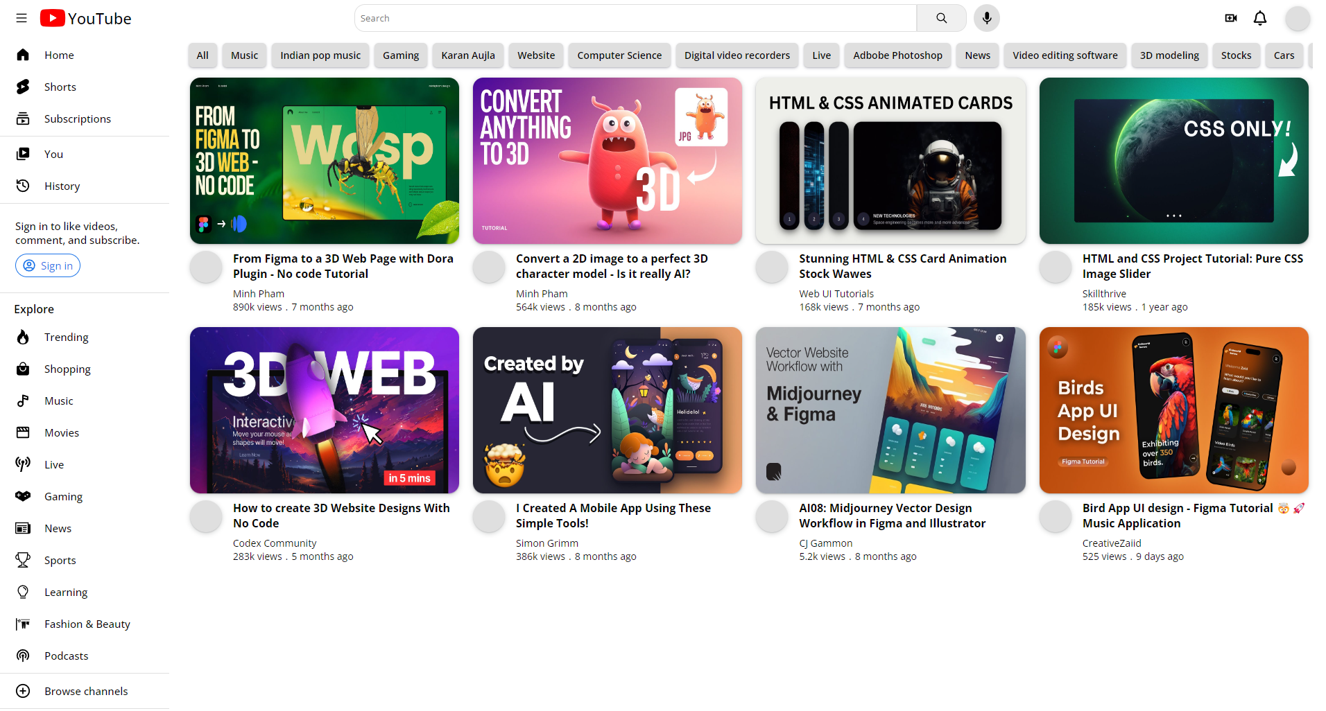Visit CJ Gammon channel name
This screenshot has width=1326, height=711.
click(x=826, y=543)
